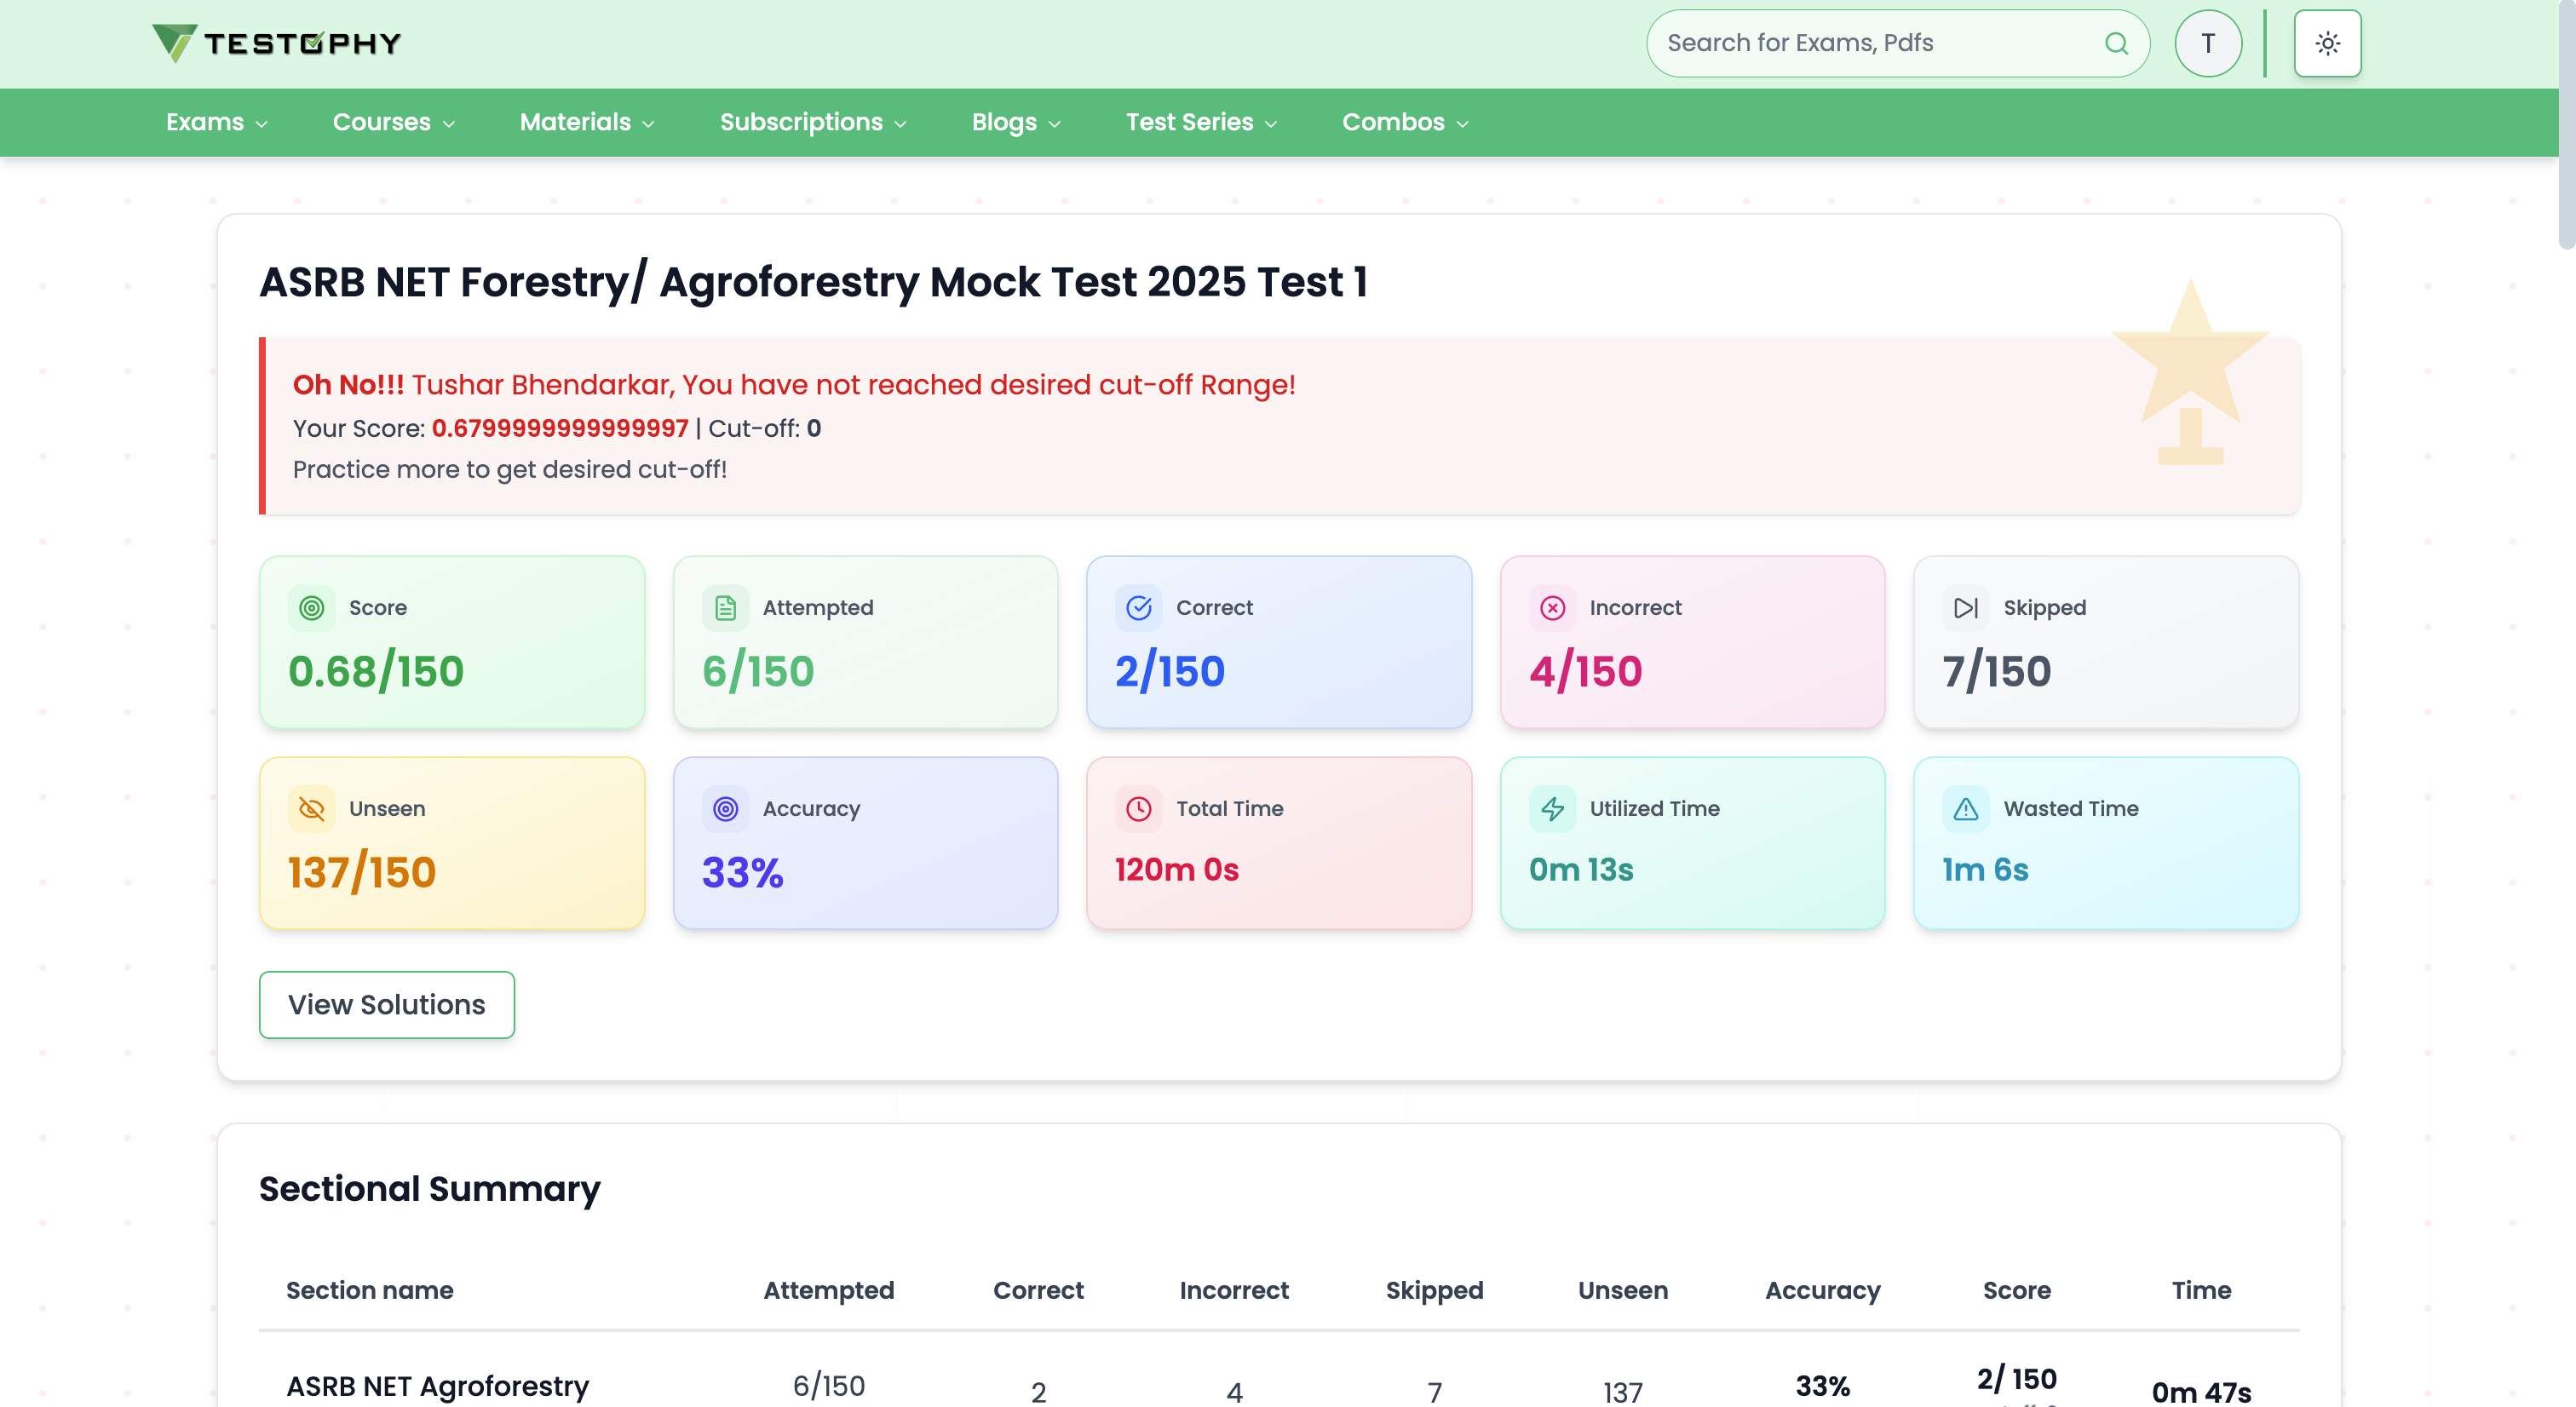Open the user avatar profile
Image resolution: width=2576 pixels, height=1407 pixels.
tap(2208, 43)
